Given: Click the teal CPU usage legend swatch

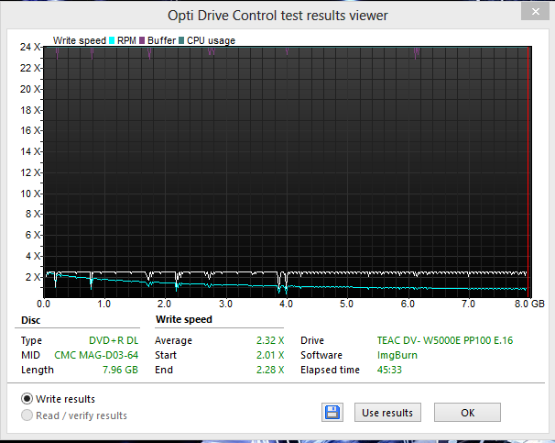Looking at the screenshot, I should [181, 40].
